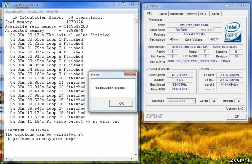The image size is (252, 164).
Task: Open the Calculate(C) menu in Super PI
Action: [x=15, y=11]
